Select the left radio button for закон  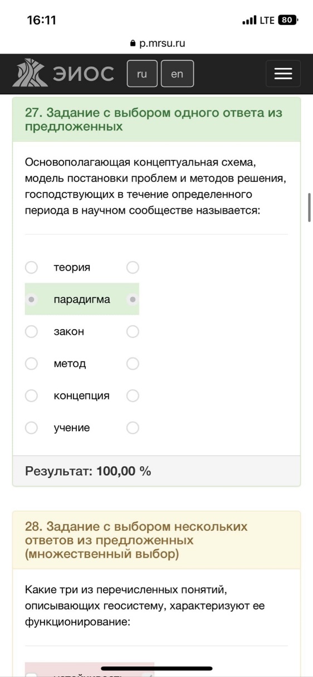(x=32, y=332)
